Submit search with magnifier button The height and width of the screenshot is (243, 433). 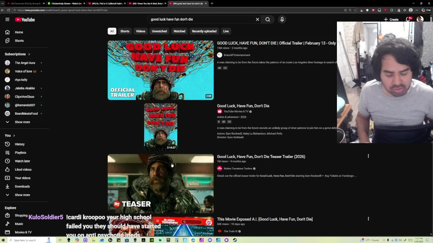click(268, 19)
